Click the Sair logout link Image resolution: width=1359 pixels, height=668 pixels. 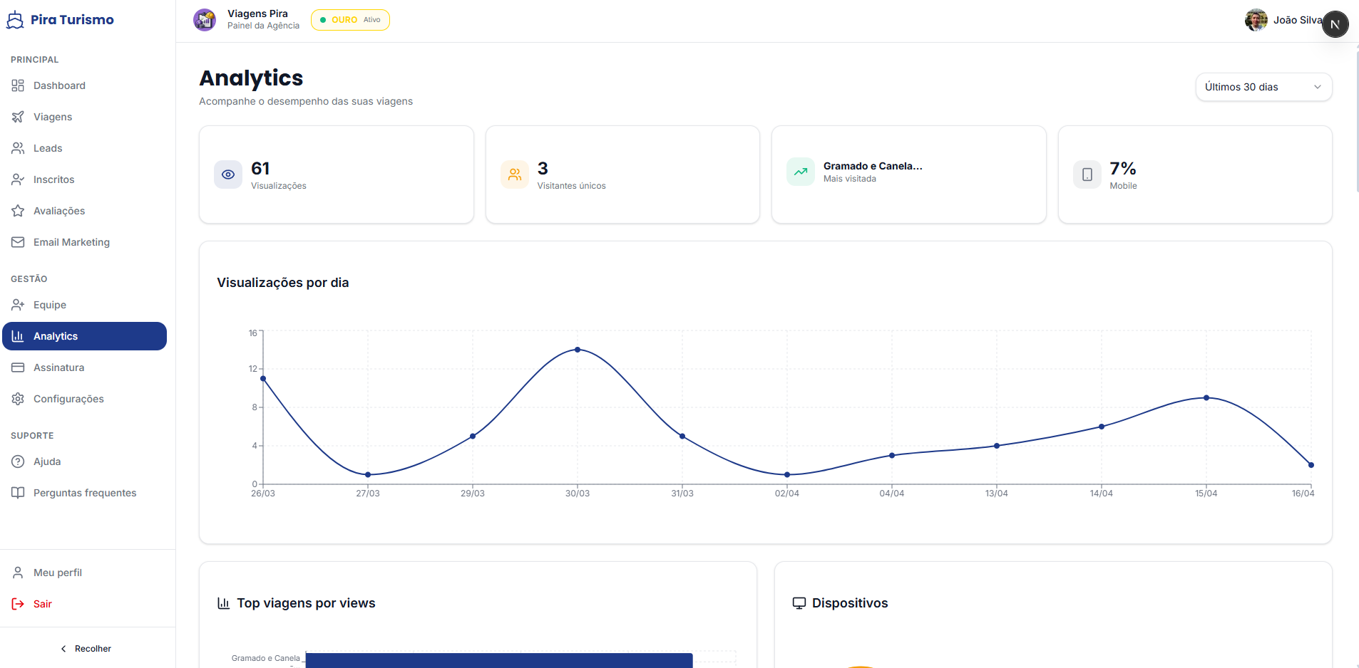(42, 604)
